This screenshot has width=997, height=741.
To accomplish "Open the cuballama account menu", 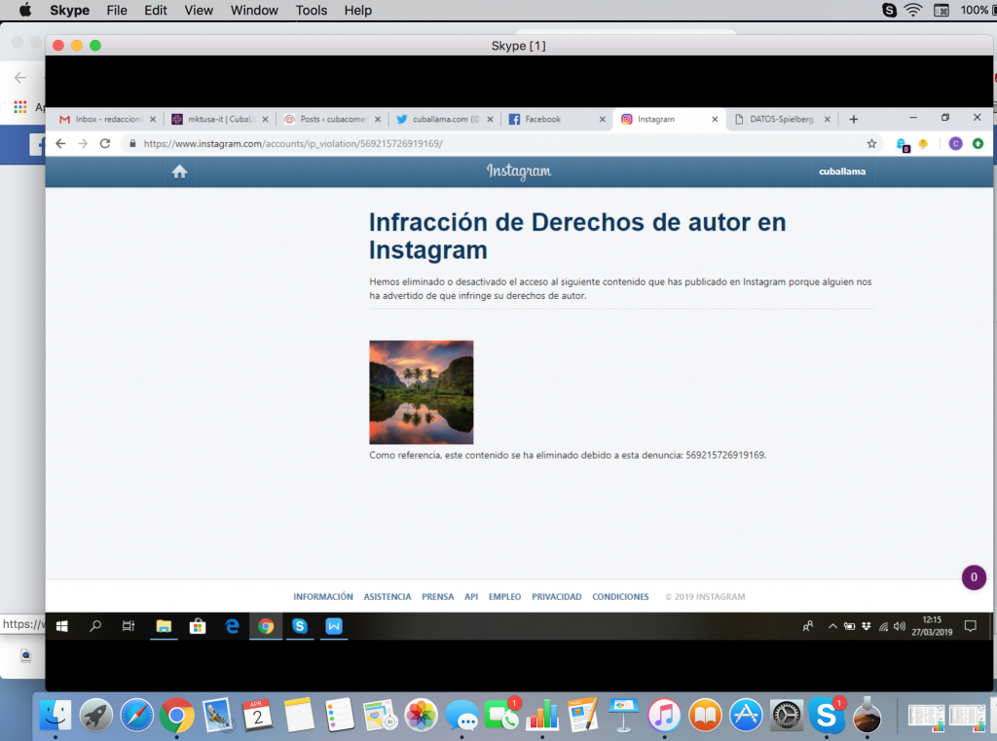I will pos(841,171).
